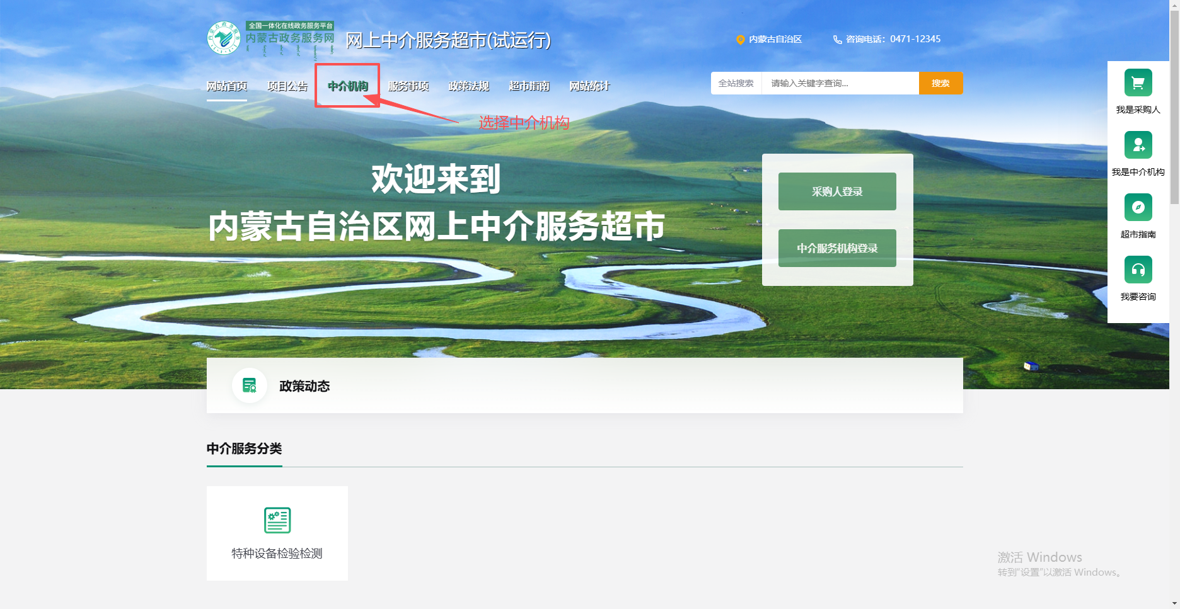Open the 全站搜索 search scope dropdown
The image size is (1180, 609).
click(x=736, y=83)
